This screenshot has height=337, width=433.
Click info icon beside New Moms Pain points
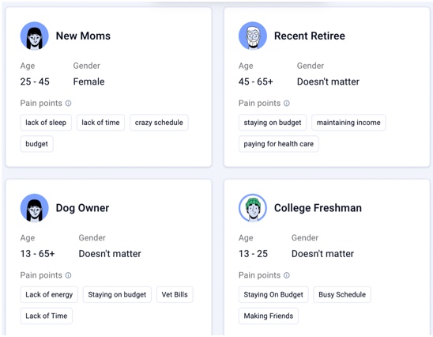[68, 104]
